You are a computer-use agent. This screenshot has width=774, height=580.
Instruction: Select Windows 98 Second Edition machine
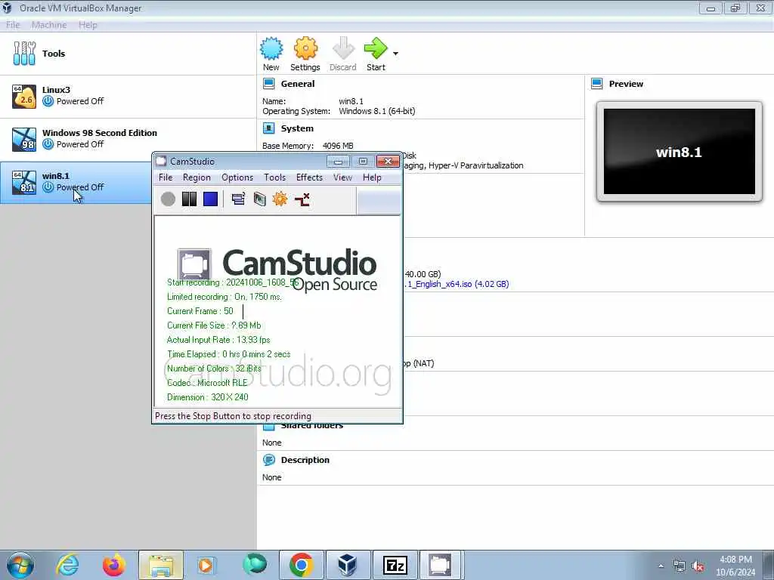(128, 139)
